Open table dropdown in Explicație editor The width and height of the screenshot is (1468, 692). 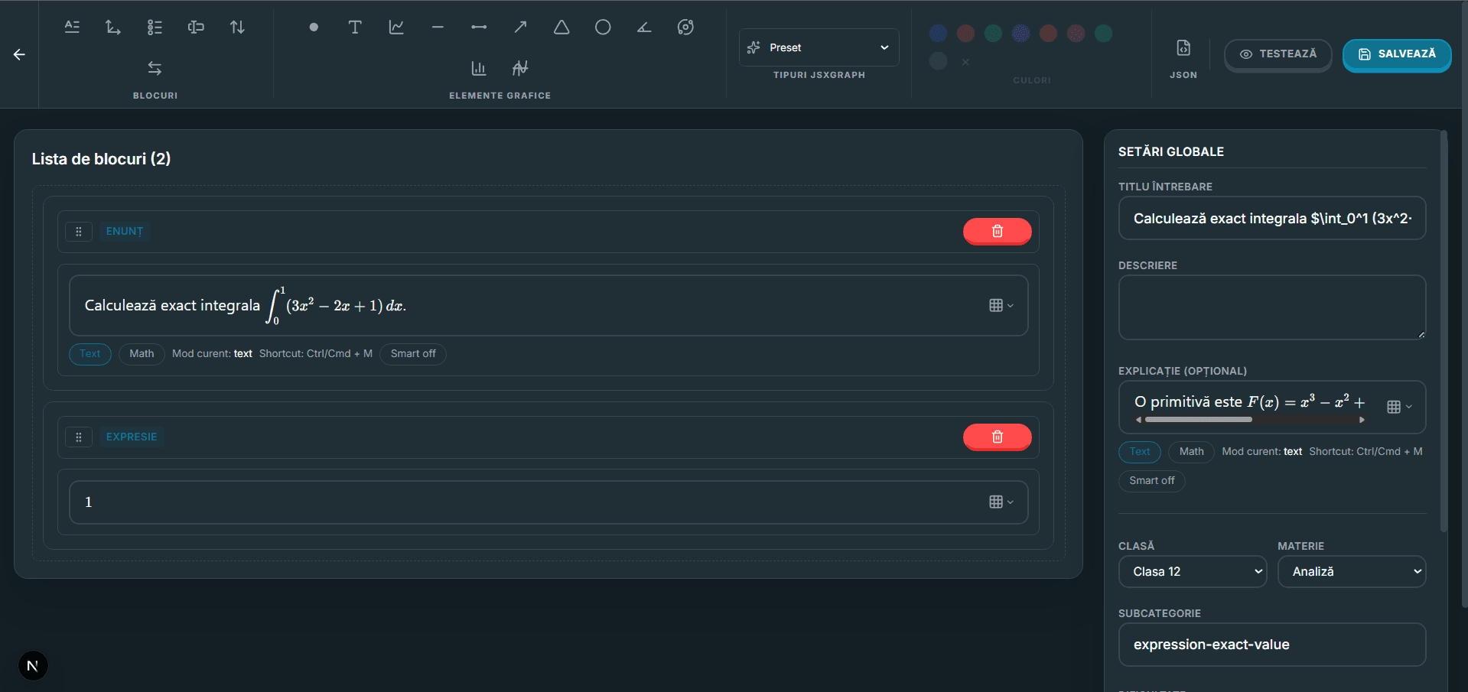[x=1399, y=407]
